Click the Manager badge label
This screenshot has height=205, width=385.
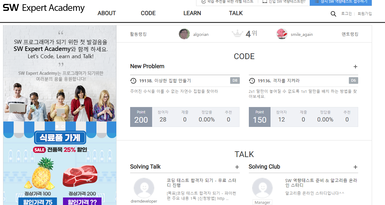click(262, 202)
